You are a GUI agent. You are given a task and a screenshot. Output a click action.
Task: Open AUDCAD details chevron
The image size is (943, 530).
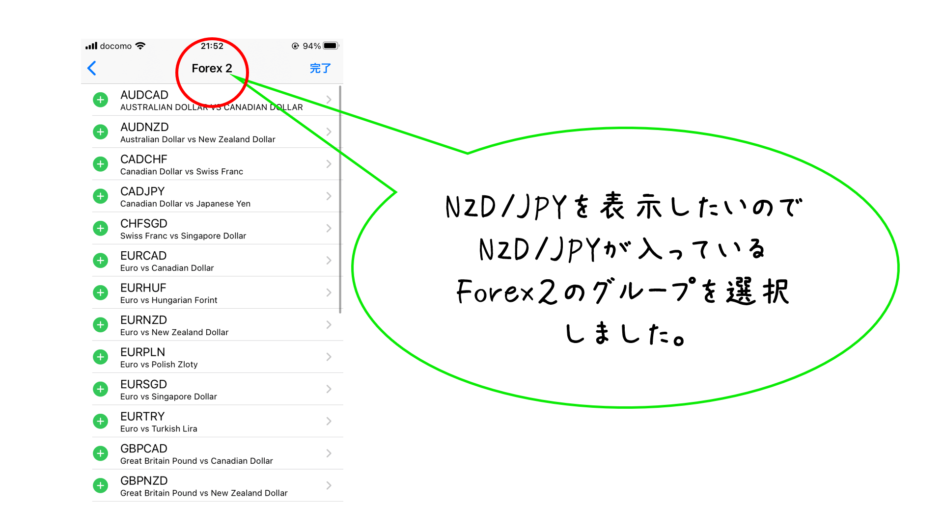pos(329,100)
